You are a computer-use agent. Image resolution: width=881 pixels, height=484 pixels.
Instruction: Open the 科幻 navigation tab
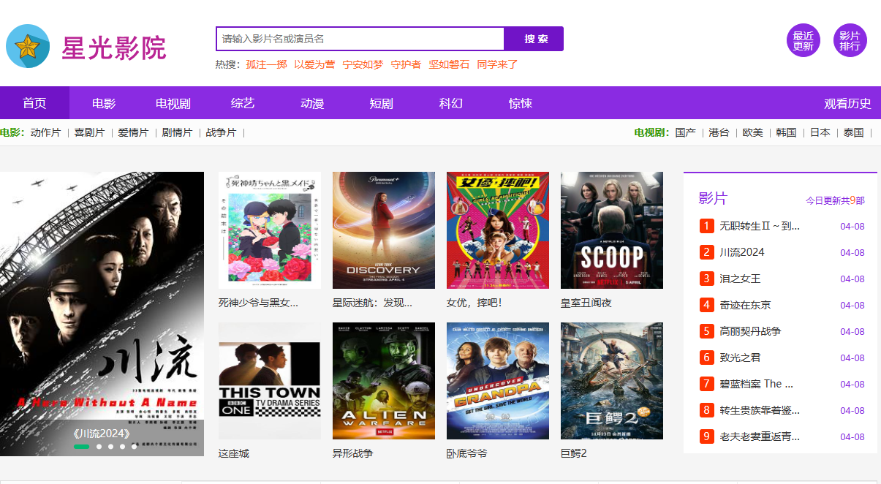click(451, 103)
